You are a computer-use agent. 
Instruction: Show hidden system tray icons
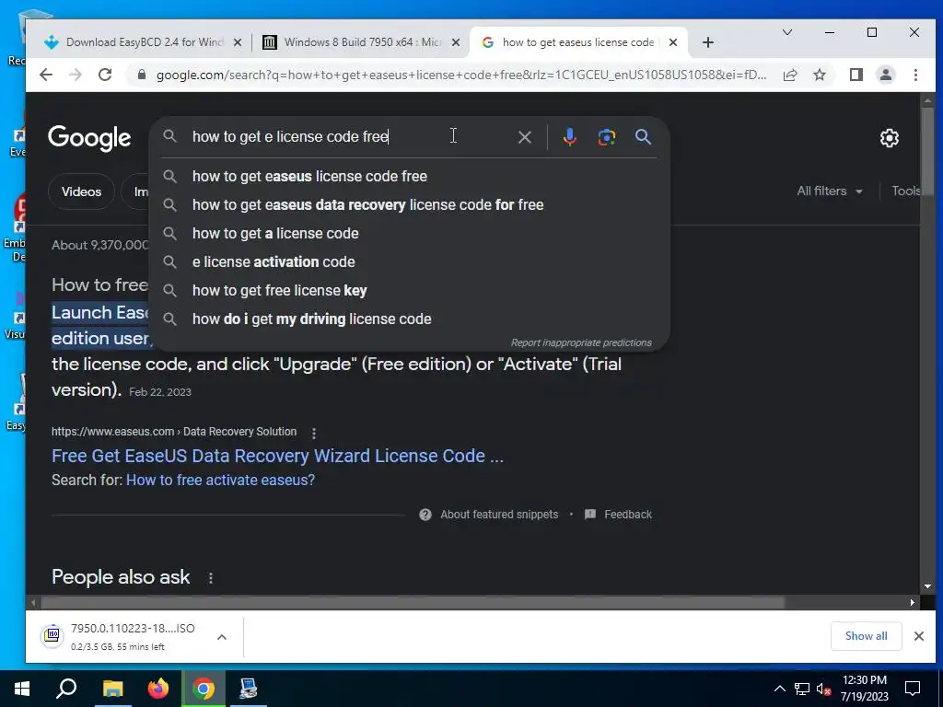pyautogui.click(x=779, y=689)
